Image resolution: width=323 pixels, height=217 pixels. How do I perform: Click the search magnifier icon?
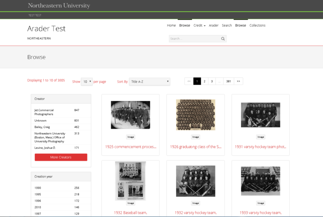tap(222, 39)
